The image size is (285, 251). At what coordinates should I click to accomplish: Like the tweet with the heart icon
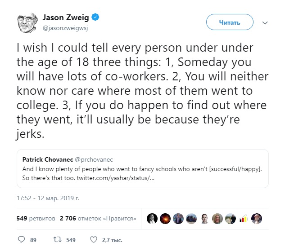pyautogui.click(x=94, y=240)
